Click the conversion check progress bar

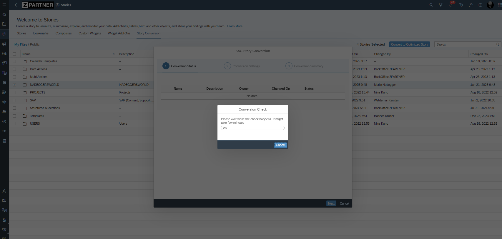(x=252, y=128)
